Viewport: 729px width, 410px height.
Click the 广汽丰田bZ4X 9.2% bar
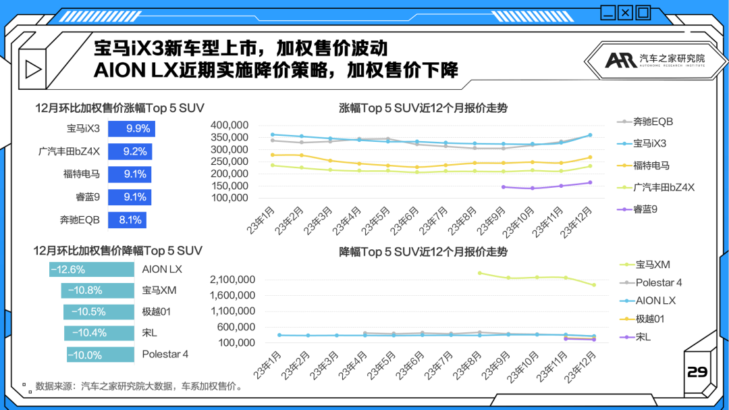pos(130,151)
